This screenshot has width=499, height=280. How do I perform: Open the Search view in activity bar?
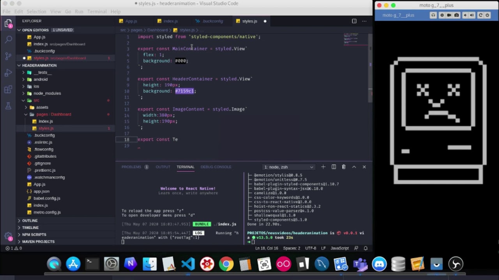coord(8,40)
